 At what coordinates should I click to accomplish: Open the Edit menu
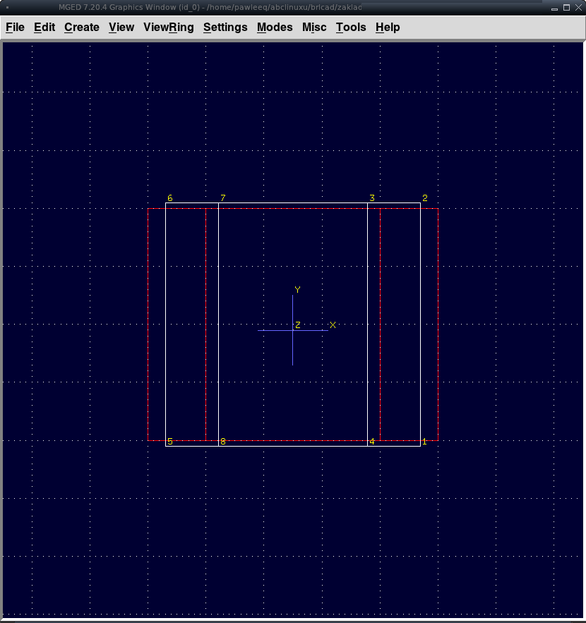(x=44, y=28)
